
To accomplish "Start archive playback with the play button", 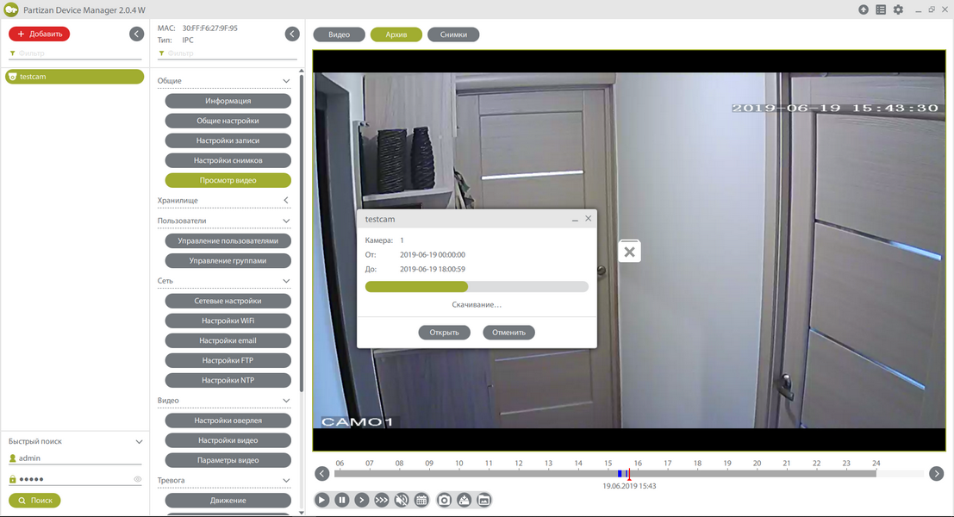I will coord(321,500).
